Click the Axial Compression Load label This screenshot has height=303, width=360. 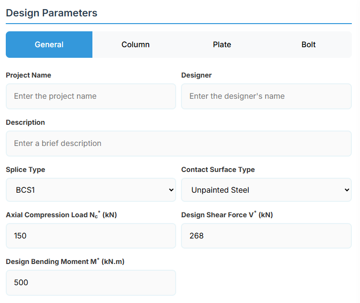[61, 215]
